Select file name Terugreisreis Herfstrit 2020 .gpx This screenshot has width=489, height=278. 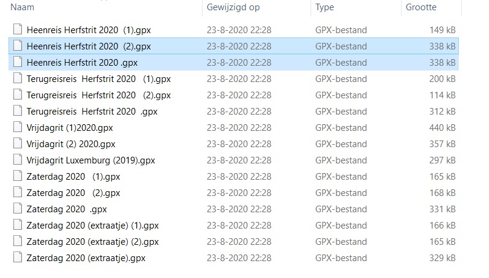point(92,112)
